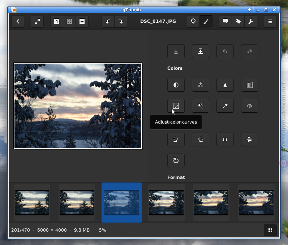This screenshot has height=245, width=288.
Task: Click the main image preview
Action: tap(78, 106)
